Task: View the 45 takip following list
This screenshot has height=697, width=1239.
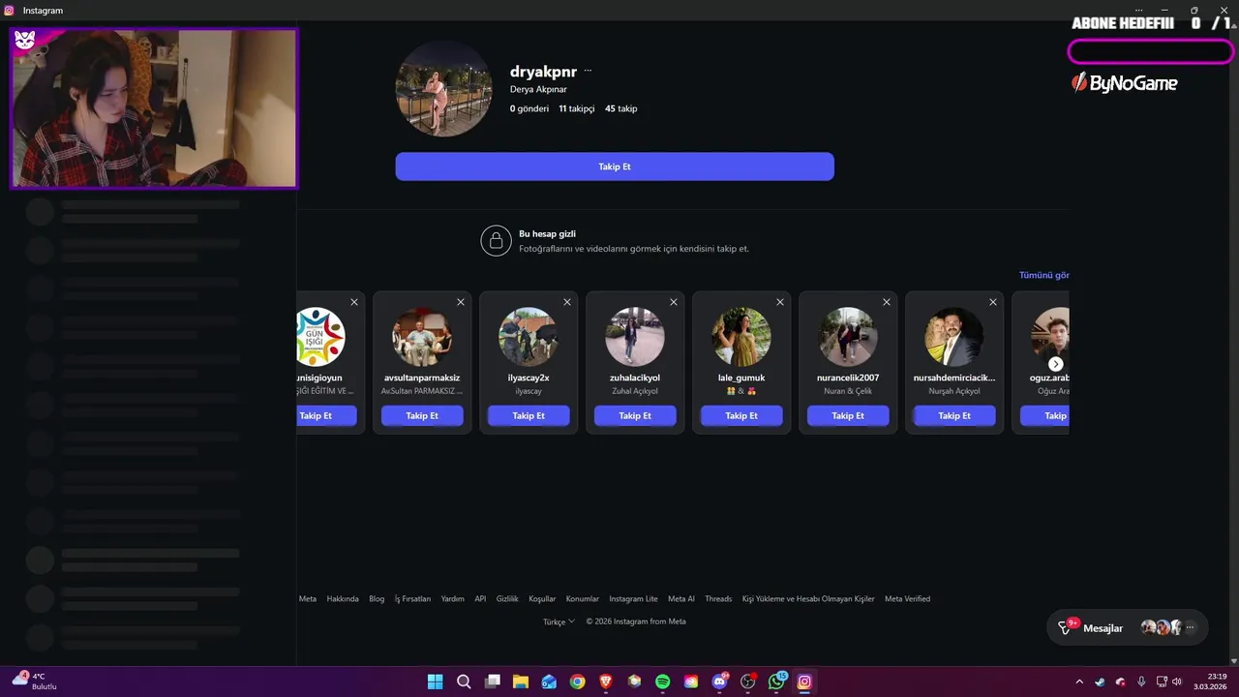Action: pos(621,108)
